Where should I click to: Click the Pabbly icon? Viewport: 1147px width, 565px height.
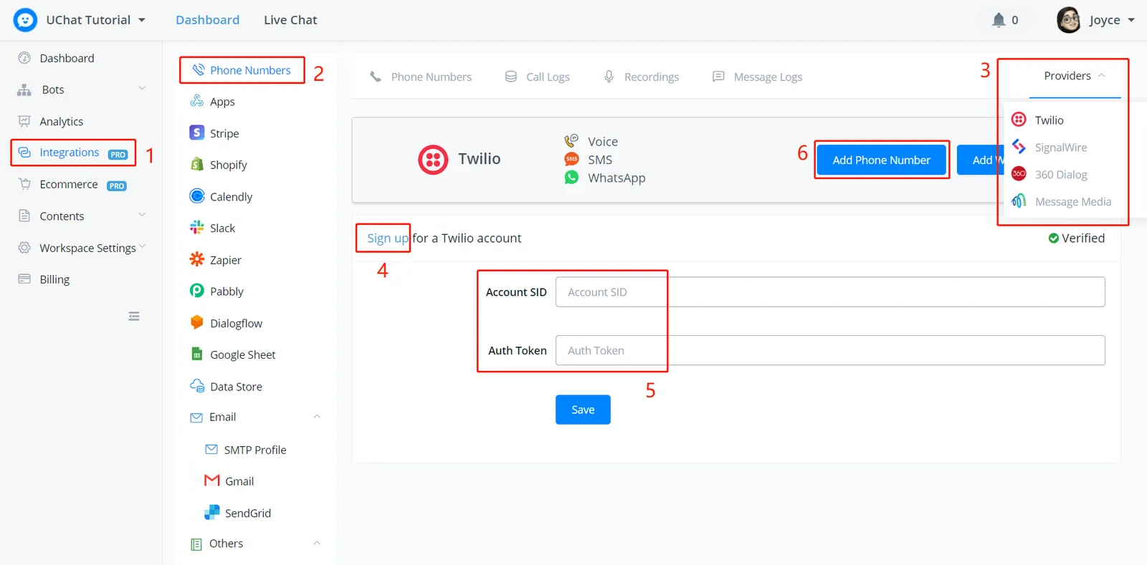[196, 291]
